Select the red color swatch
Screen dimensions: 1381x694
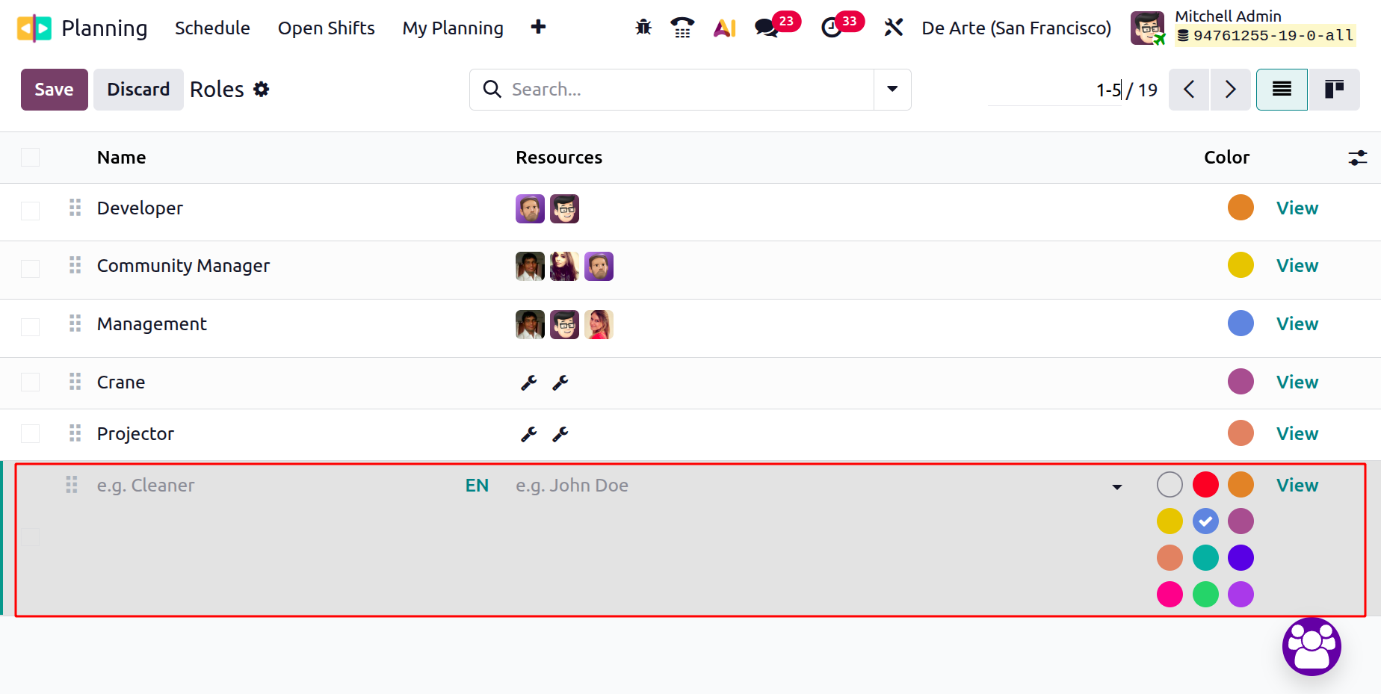[1205, 484]
